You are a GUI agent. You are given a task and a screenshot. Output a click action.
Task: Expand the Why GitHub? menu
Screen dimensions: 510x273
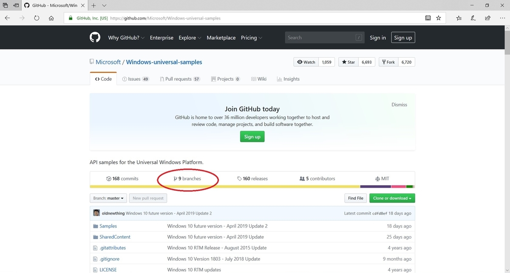coord(126,38)
